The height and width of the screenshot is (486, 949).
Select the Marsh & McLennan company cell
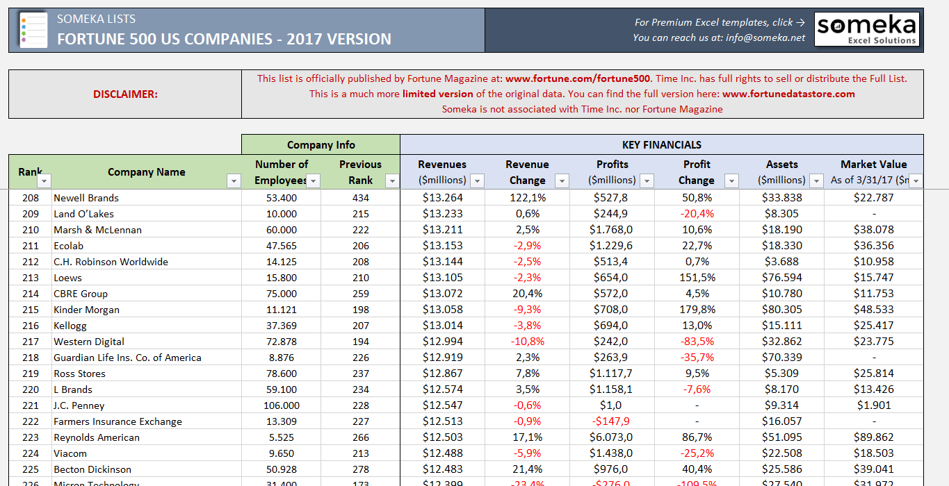coord(147,230)
